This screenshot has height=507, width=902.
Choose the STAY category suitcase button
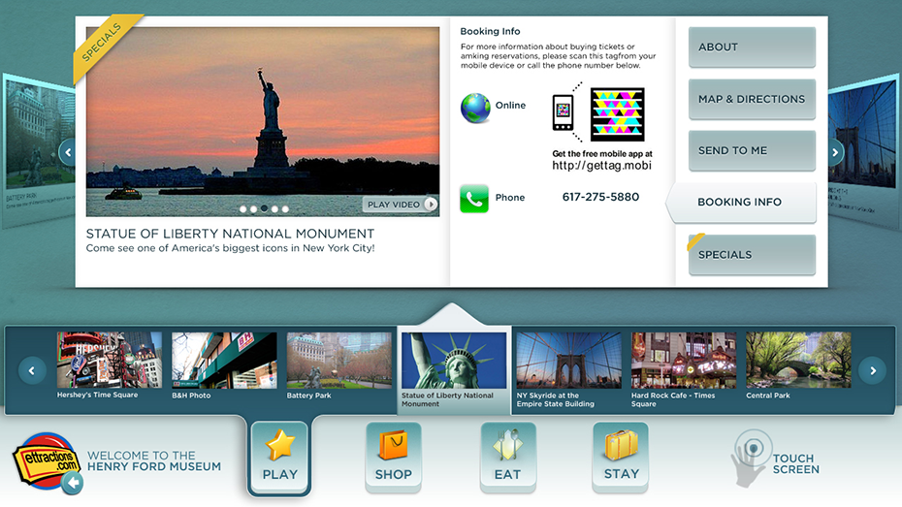point(622,458)
